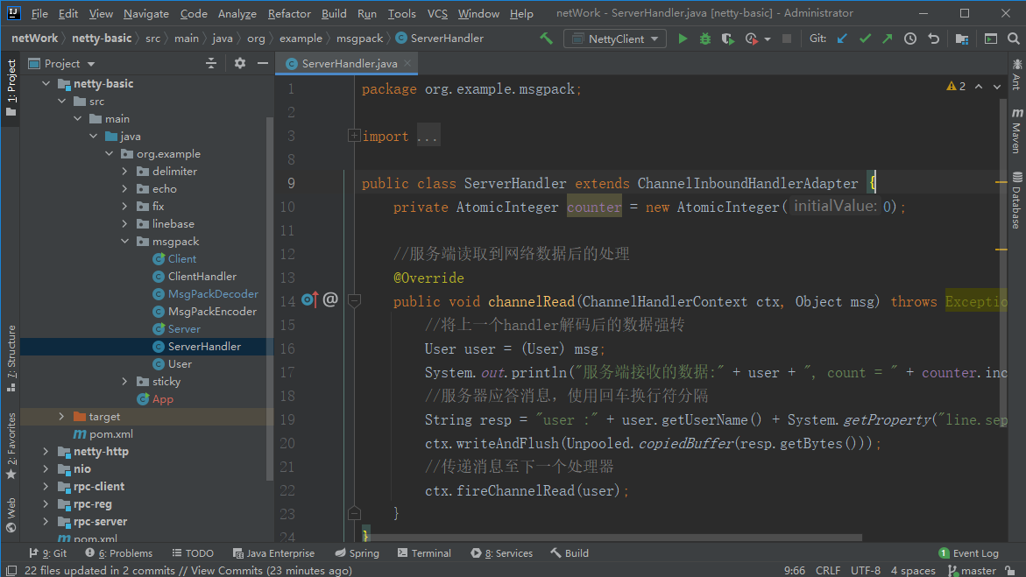
Task: Open the Spring tool window
Action: click(x=357, y=553)
